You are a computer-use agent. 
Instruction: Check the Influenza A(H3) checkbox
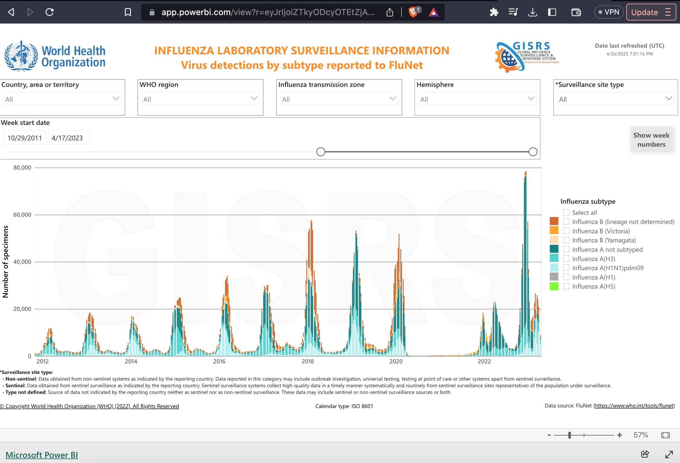(x=566, y=259)
